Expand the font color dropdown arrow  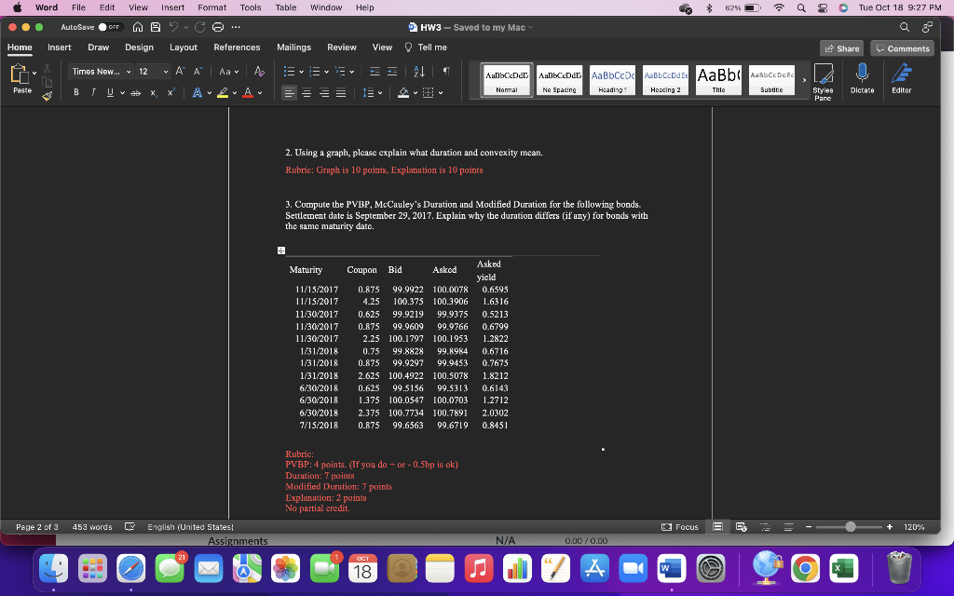(x=259, y=93)
